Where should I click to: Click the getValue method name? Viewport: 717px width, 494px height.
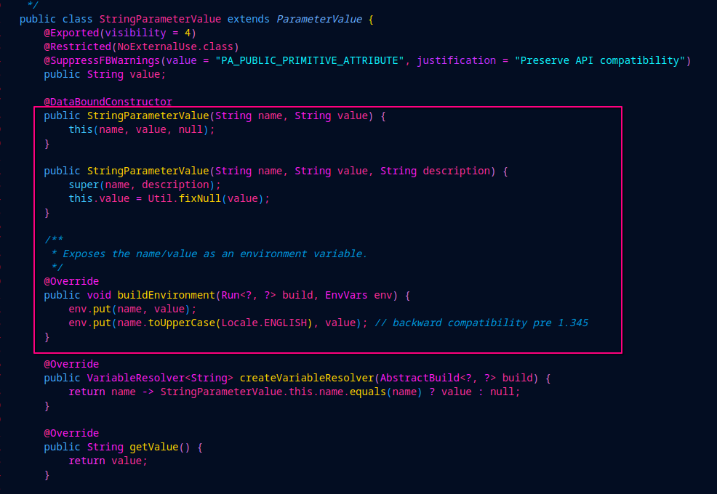pos(153,447)
